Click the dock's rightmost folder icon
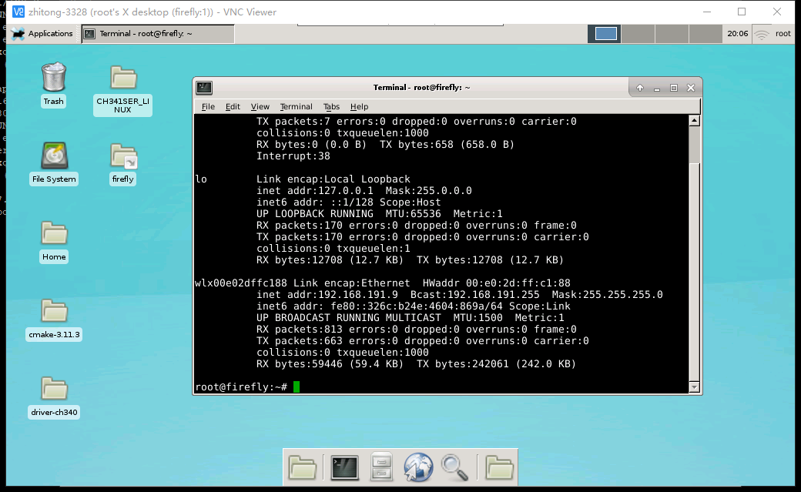 (x=499, y=467)
